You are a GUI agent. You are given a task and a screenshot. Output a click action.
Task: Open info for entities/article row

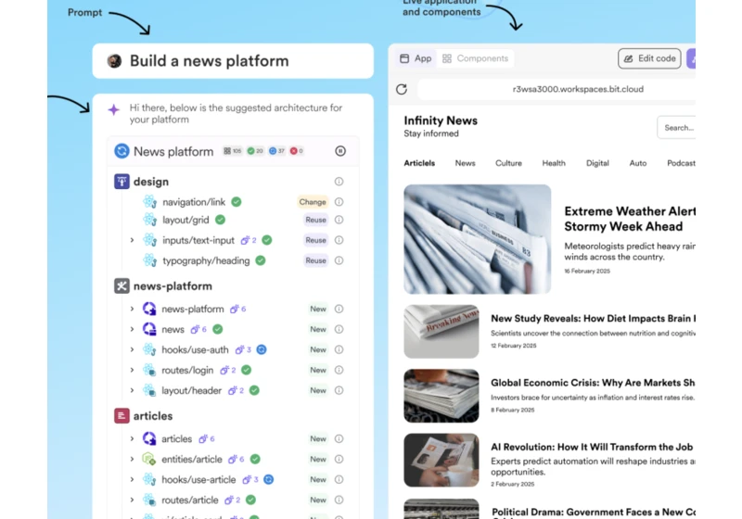coord(339,459)
